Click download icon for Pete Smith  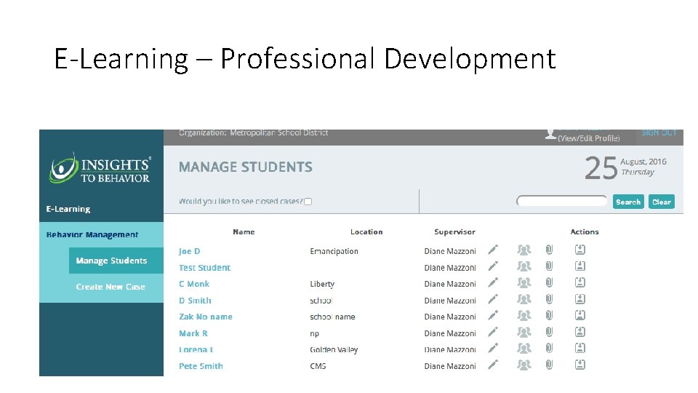tap(579, 364)
